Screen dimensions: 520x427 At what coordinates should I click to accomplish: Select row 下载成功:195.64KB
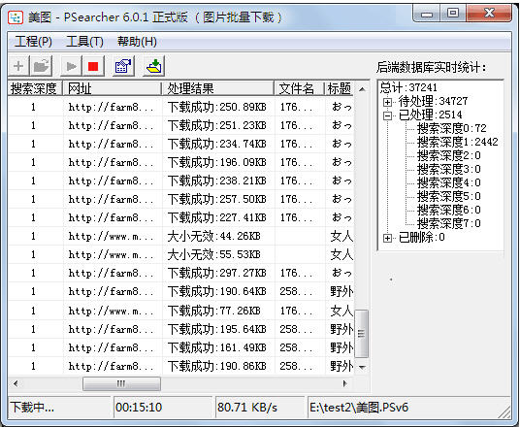(181, 329)
